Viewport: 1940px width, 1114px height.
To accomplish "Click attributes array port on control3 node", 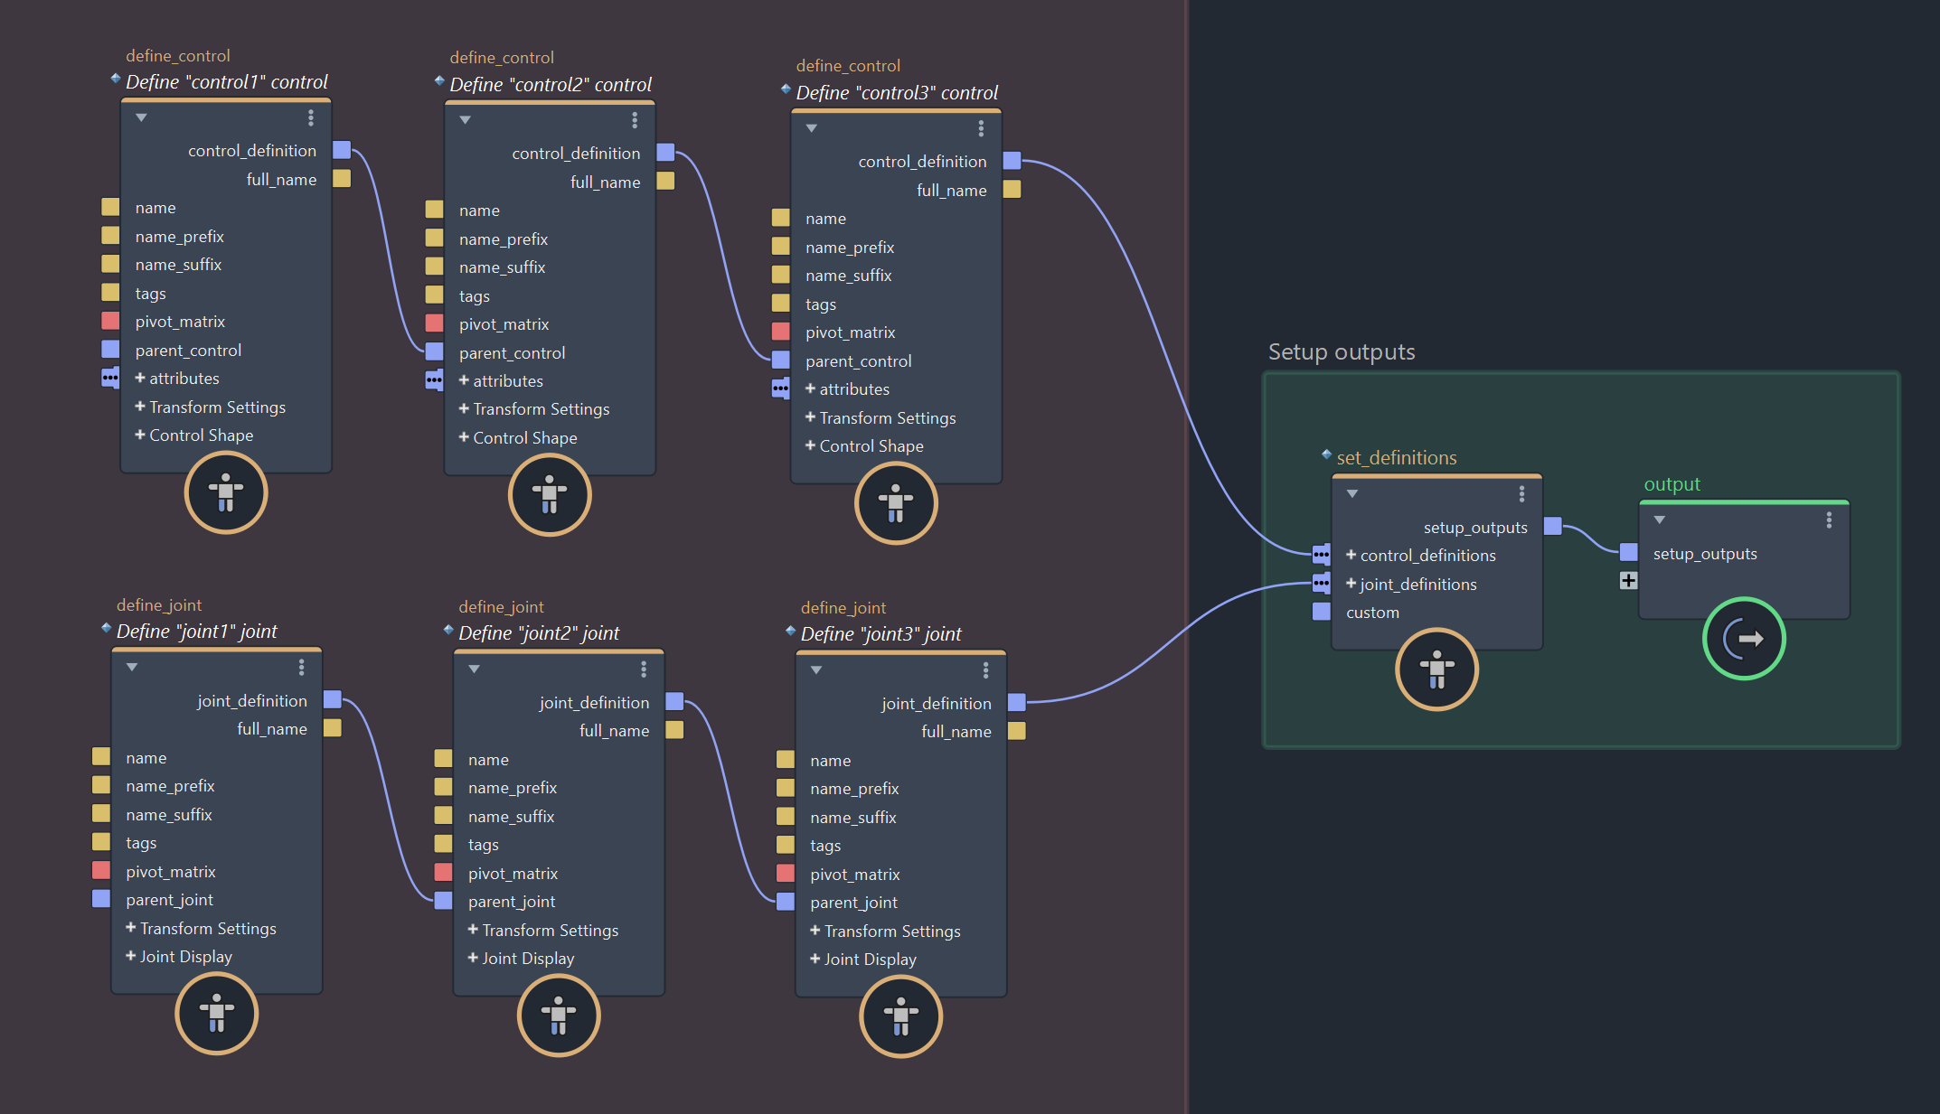I will [x=780, y=389].
